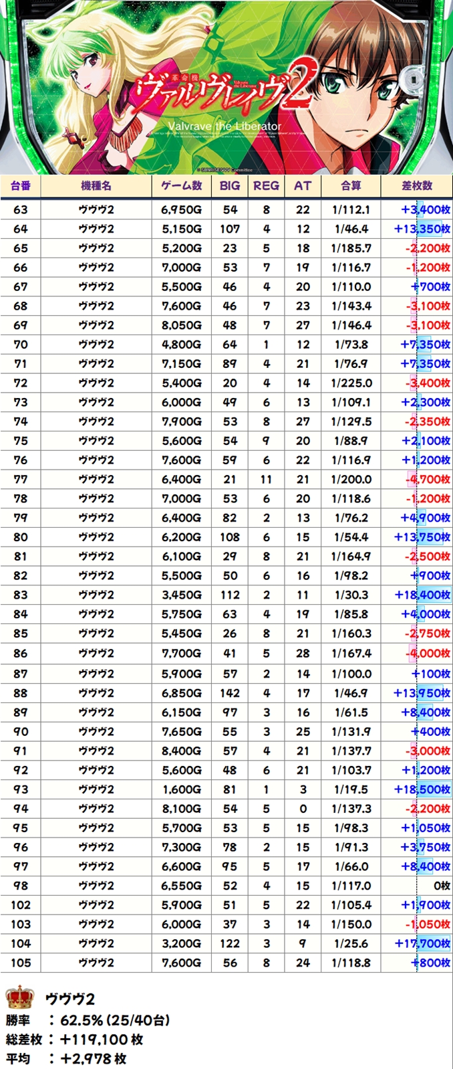Sort by the 差枚数 column header
This screenshot has height=1069, width=453.
click(x=417, y=186)
